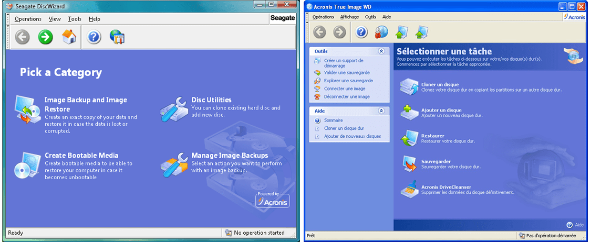This screenshot has height=242, width=590.
Task: Open the Outils menu in Acronis menu bar
Action: pyautogui.click(x=370, y=17)
